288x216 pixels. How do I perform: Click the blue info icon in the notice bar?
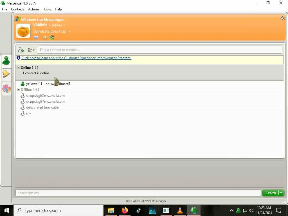pos(18,58)
